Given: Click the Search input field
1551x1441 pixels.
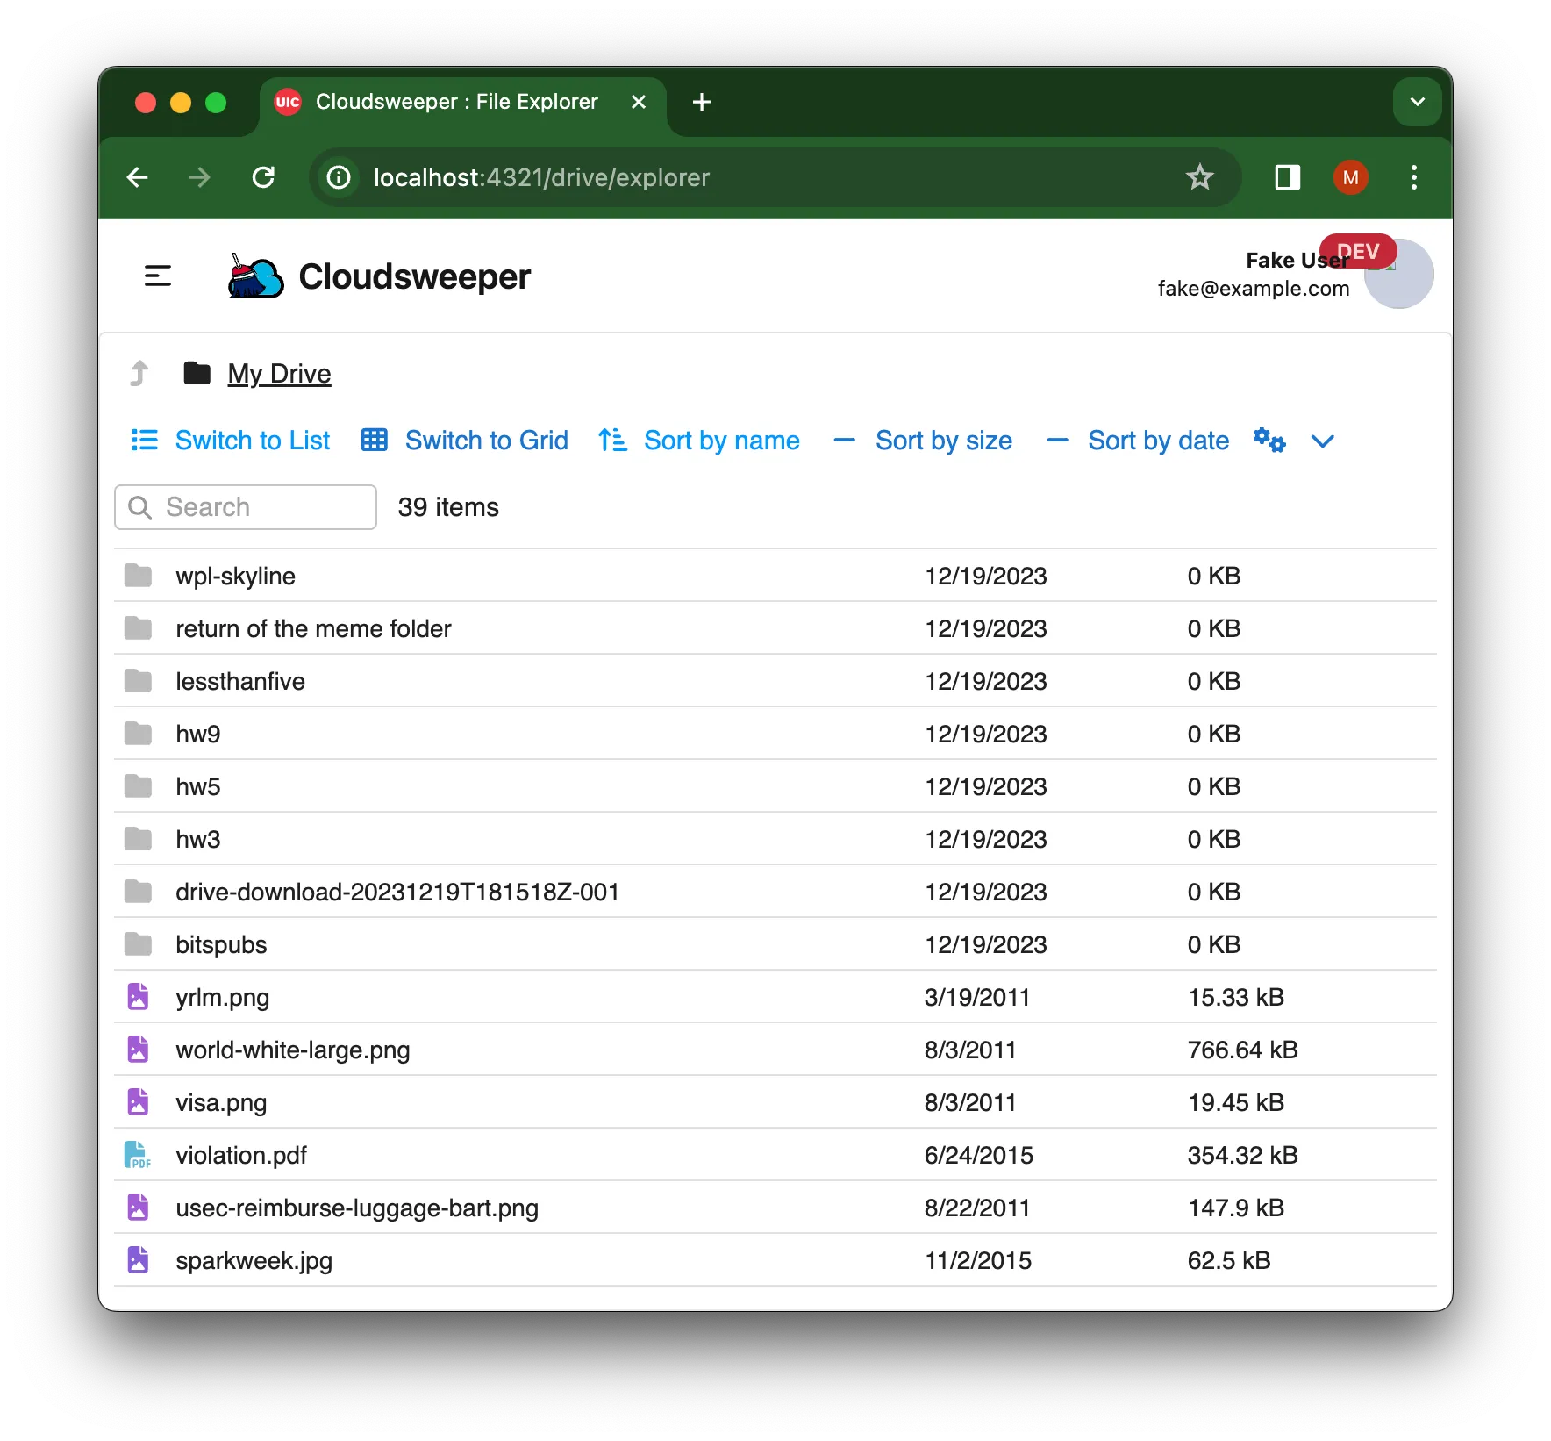Looking at the screenshot, I should pyautogui.click(x=246, y=507).
